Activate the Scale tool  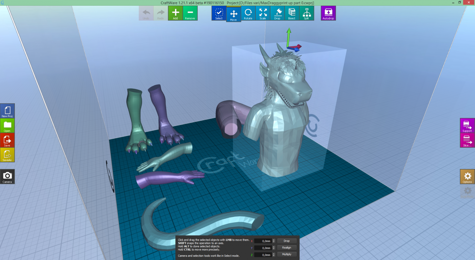click(263, 13)
